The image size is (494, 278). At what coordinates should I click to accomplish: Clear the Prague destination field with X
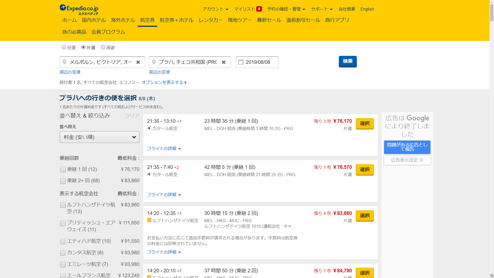click(224, 62)
